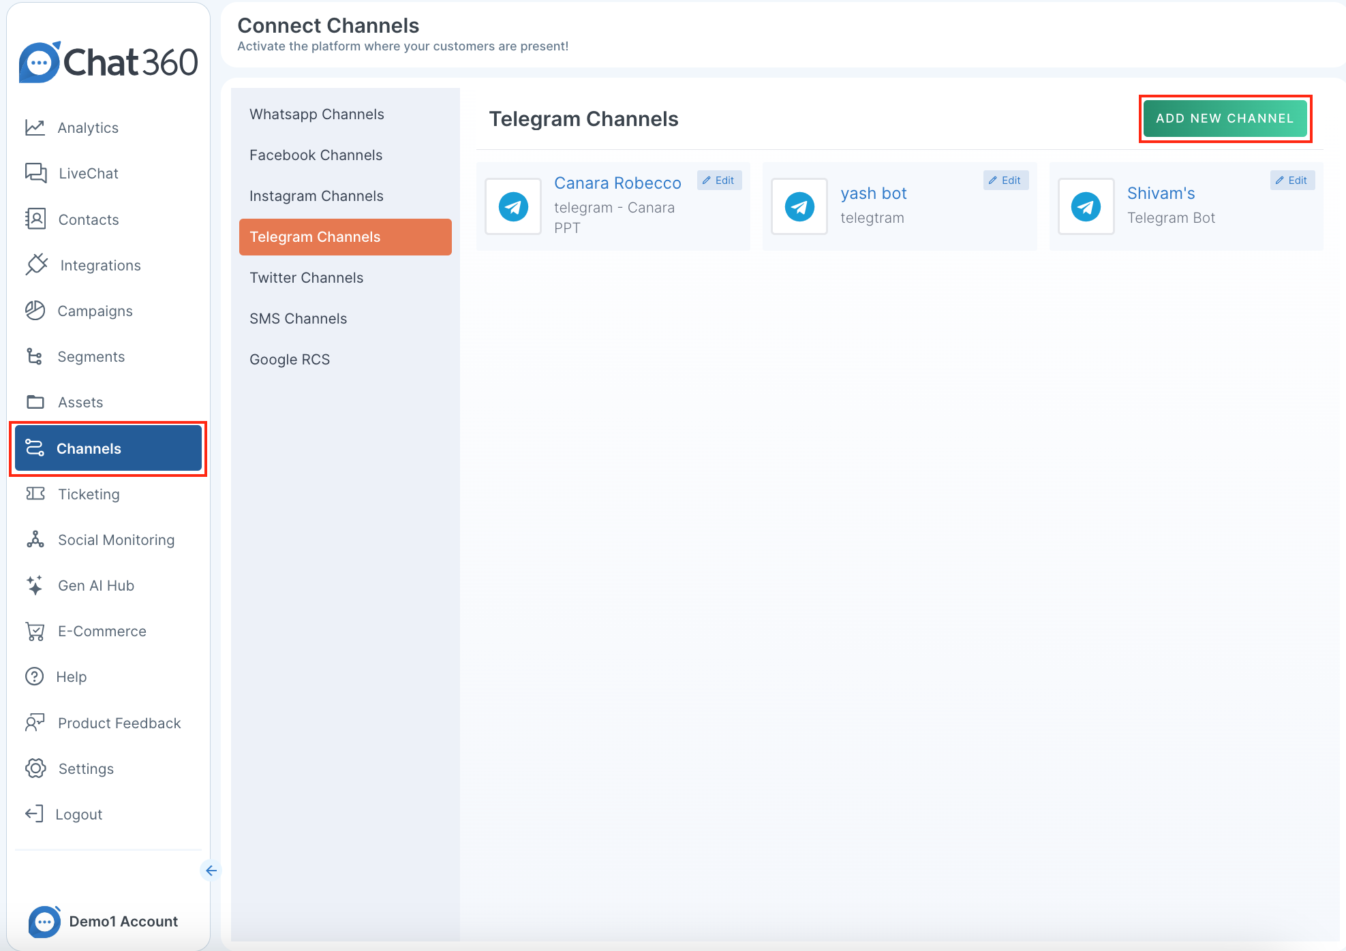The image size is (1346, 951).
Task: Click the E-Commerce shopping cart icon
Action: click(x=35, y=631)
